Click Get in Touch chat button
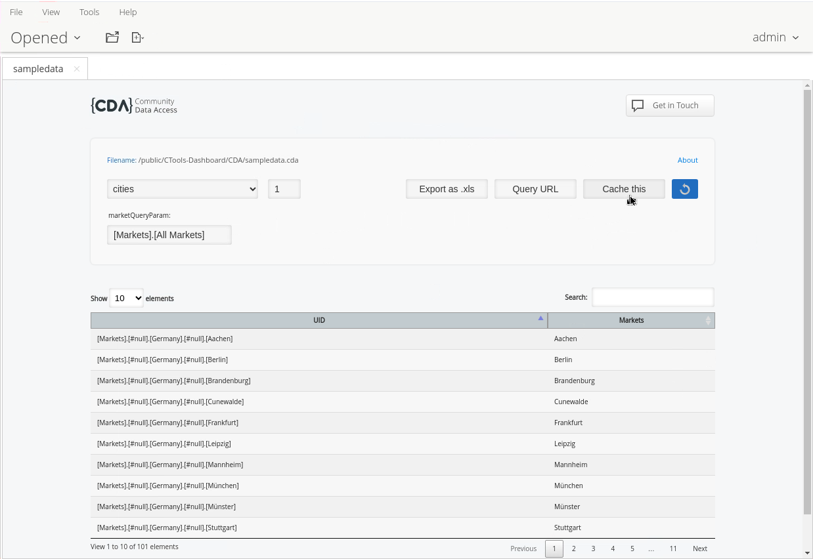The height and width of the screenshot is (559, 813). [669, 106]
